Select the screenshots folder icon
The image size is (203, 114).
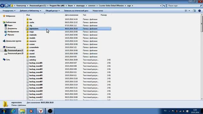coord(28,47)
